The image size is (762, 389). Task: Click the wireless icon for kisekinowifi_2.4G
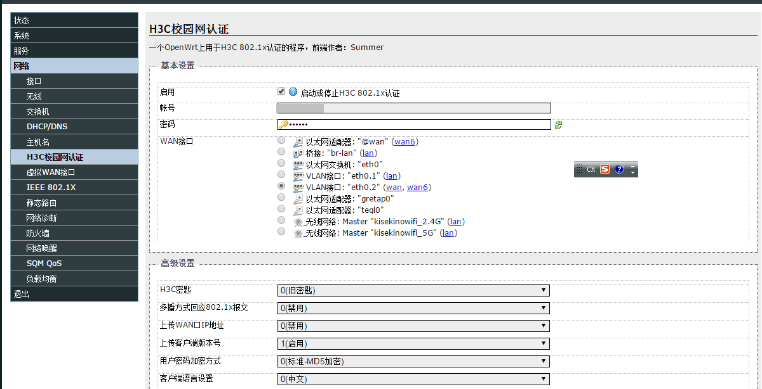pos(298,222)
